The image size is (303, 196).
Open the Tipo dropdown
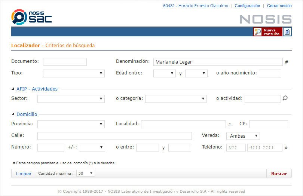(74, 73)
